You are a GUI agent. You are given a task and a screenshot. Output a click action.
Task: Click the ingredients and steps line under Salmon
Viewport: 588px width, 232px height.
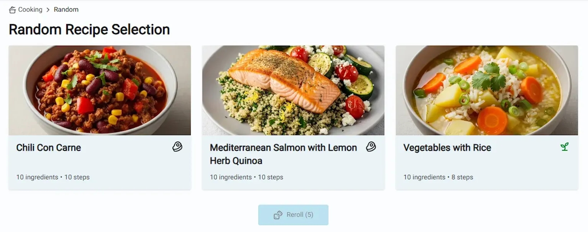(x=246, y=177)
